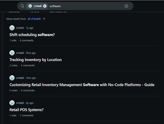Viewport: 164px width, 124px height.
Task: Open the "all of Reddit" results link
Action: coord(34,19)
